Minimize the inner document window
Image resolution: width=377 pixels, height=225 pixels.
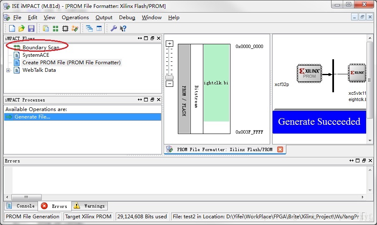[354, 17]
